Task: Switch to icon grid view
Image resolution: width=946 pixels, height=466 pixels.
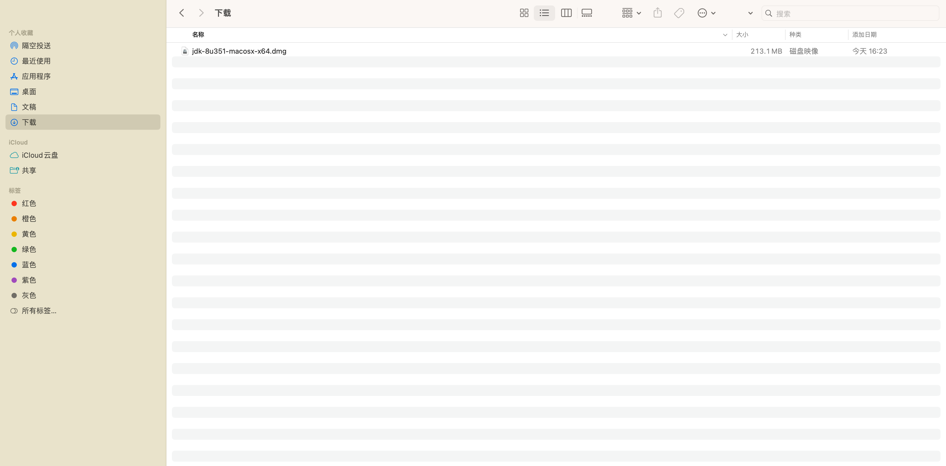Action: pos(524,13)
